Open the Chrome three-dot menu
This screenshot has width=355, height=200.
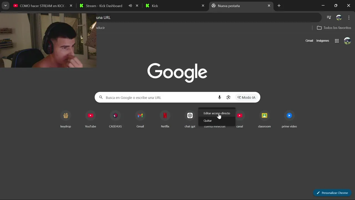pyautogui.click(x=349, y=17)
